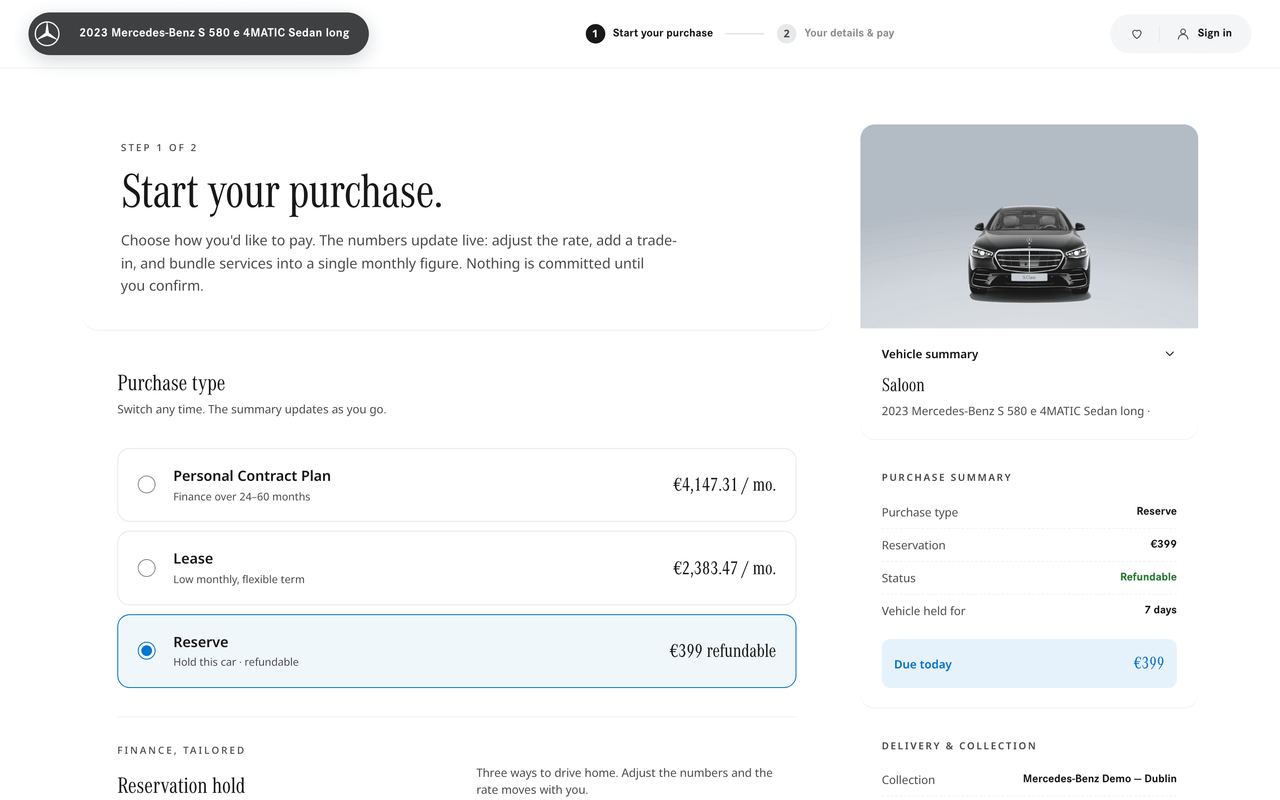Click the S-Class car image thumbnail
Viewport: 1280px width, 800px height.
click(1029, 226)
